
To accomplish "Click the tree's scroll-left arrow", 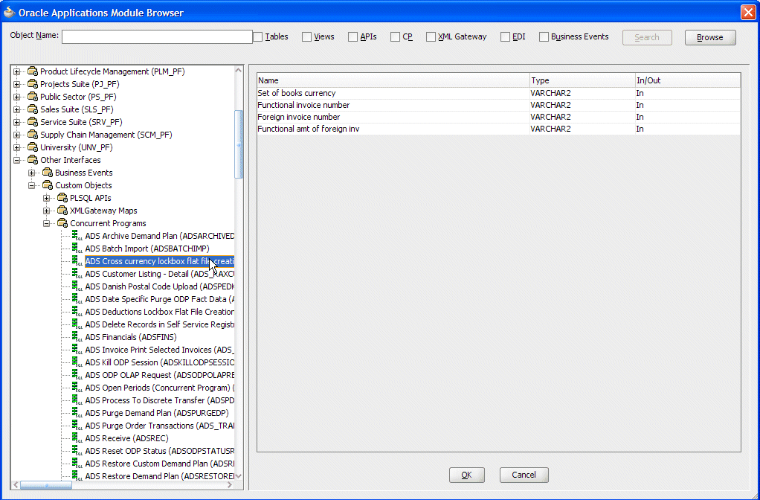I will (x=16, y=484).
